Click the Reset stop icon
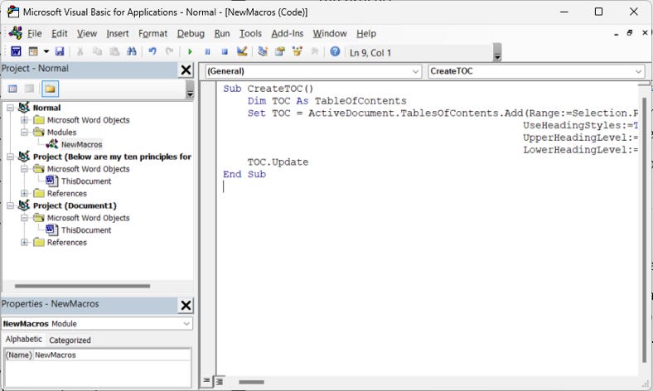The width and height of the screenshot is (653, 391). (x=225, y=51)
